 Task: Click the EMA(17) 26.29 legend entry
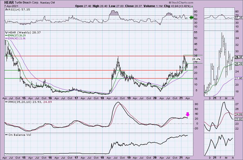tap(16, 35)
